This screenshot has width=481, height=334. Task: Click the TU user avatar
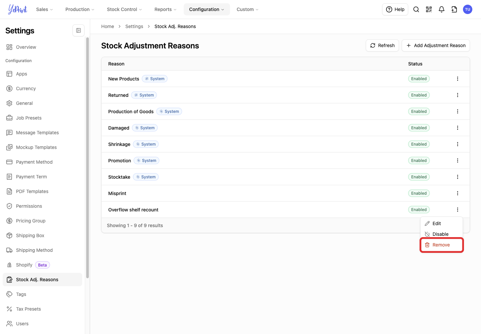[x=468, y=9]
